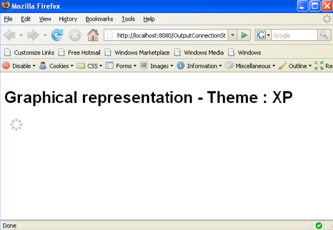Screen dimensions: 333x230
Task: Open the Bookmarks menu
Action: tap(99, 19)
